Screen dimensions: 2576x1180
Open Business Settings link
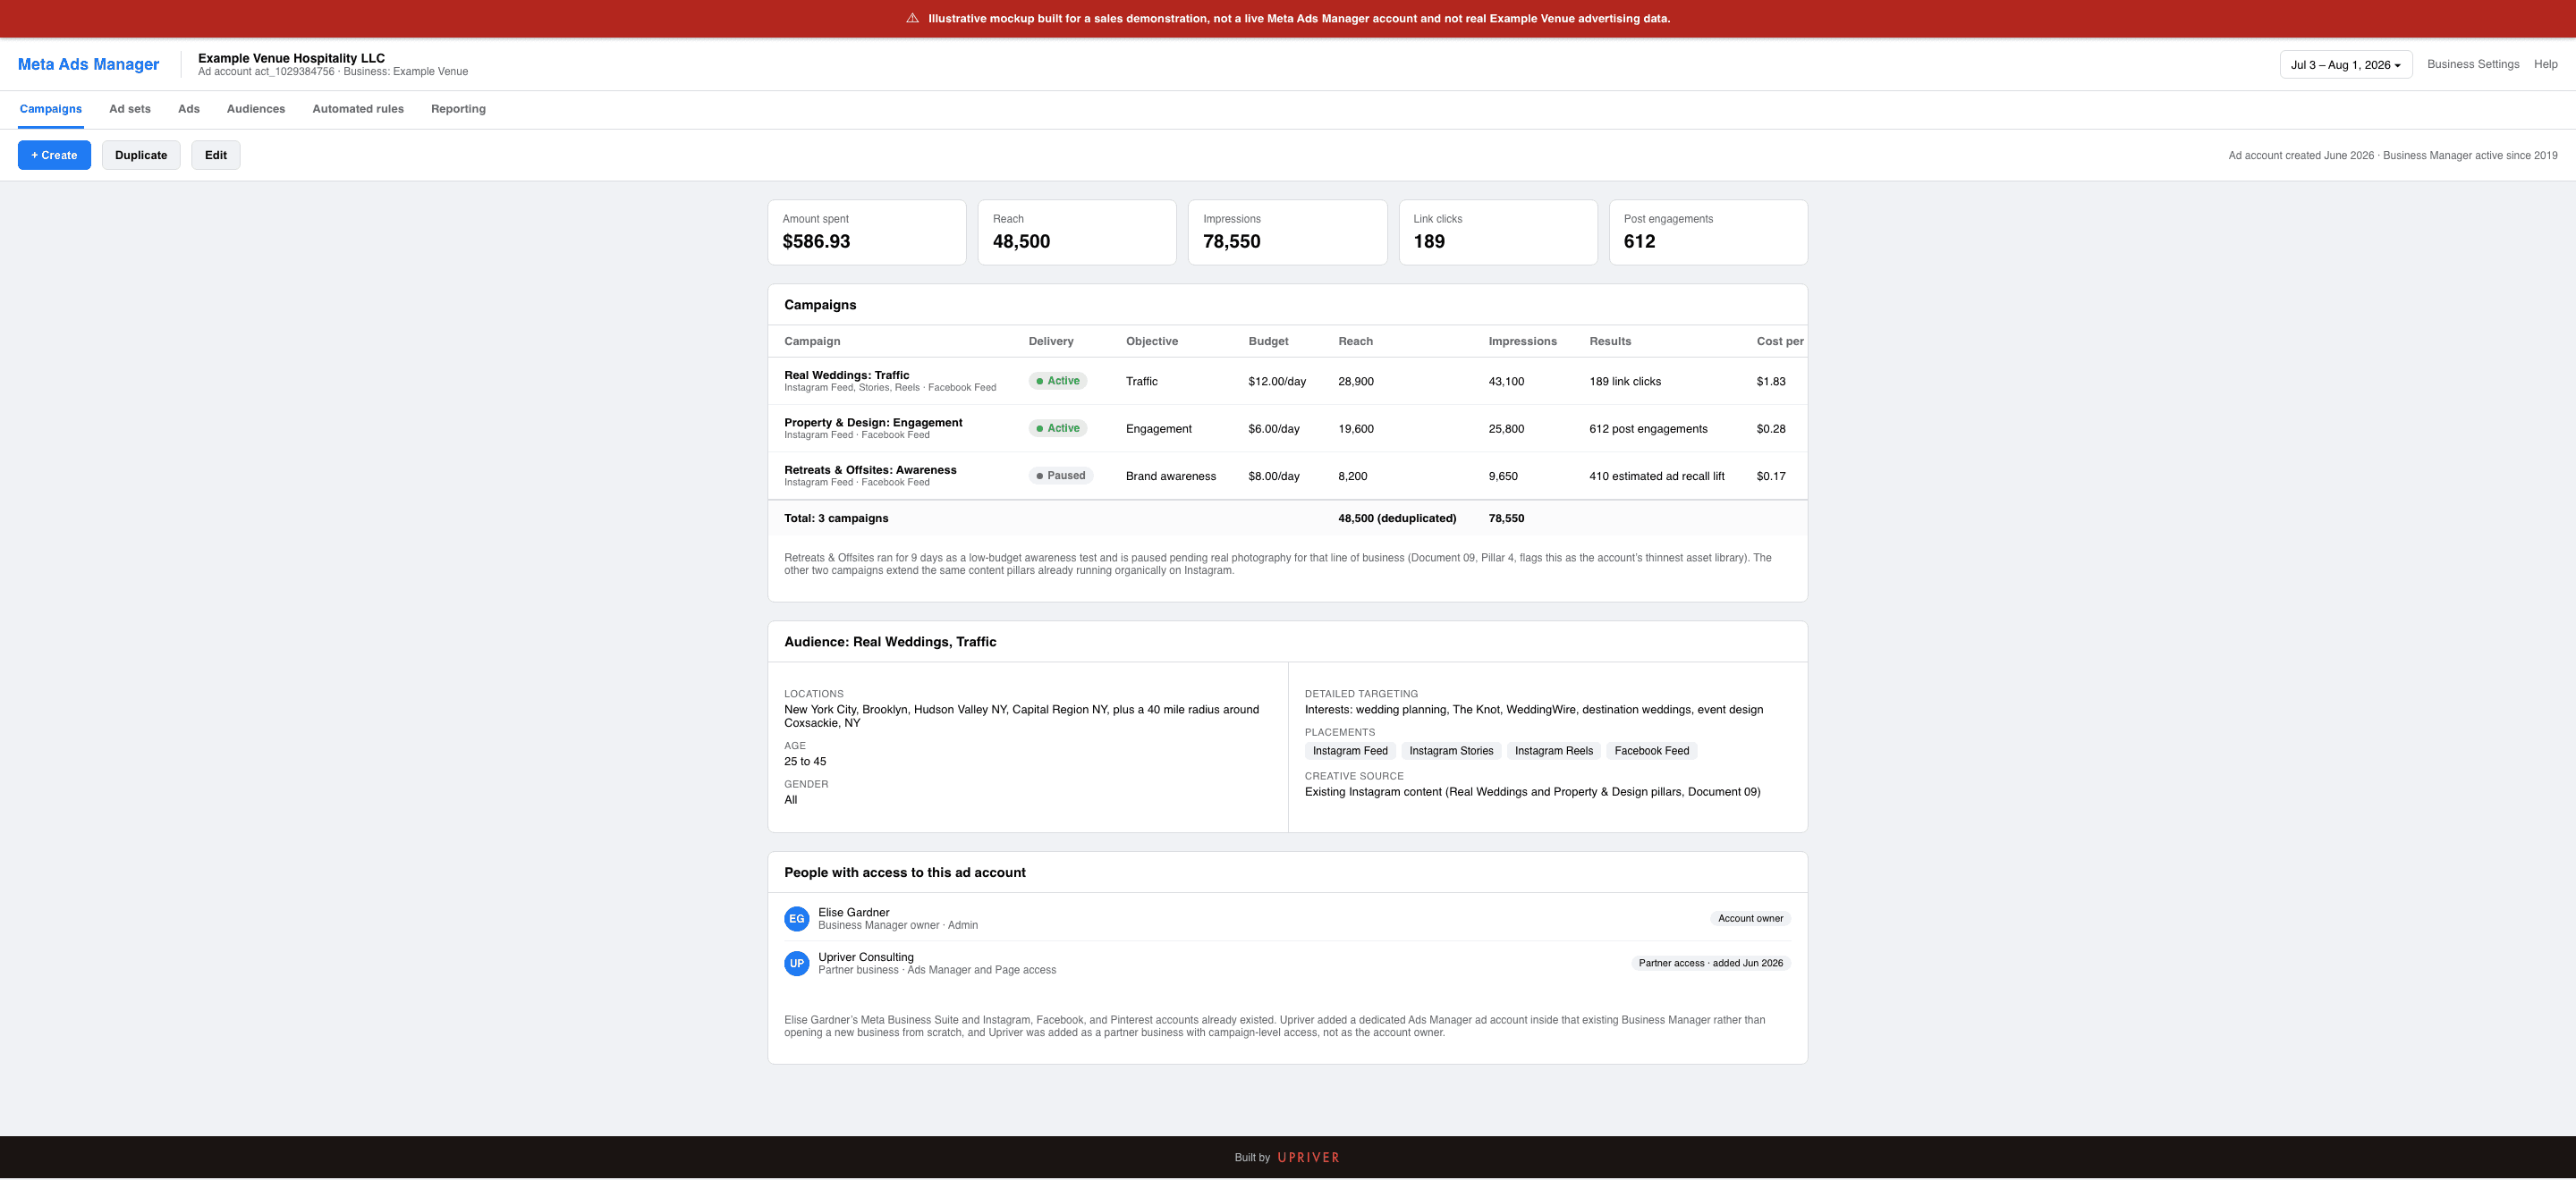pyautogui.click(x=2473, y=64)
